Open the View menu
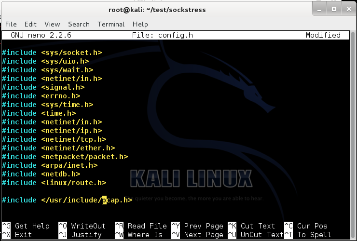The height and width of the screenshot is (241, 357). 52,24
